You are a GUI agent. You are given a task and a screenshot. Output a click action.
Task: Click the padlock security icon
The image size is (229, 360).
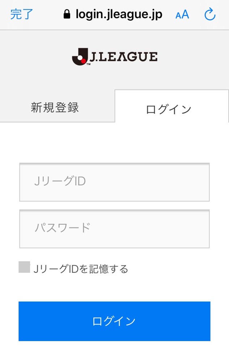point(67,15)
